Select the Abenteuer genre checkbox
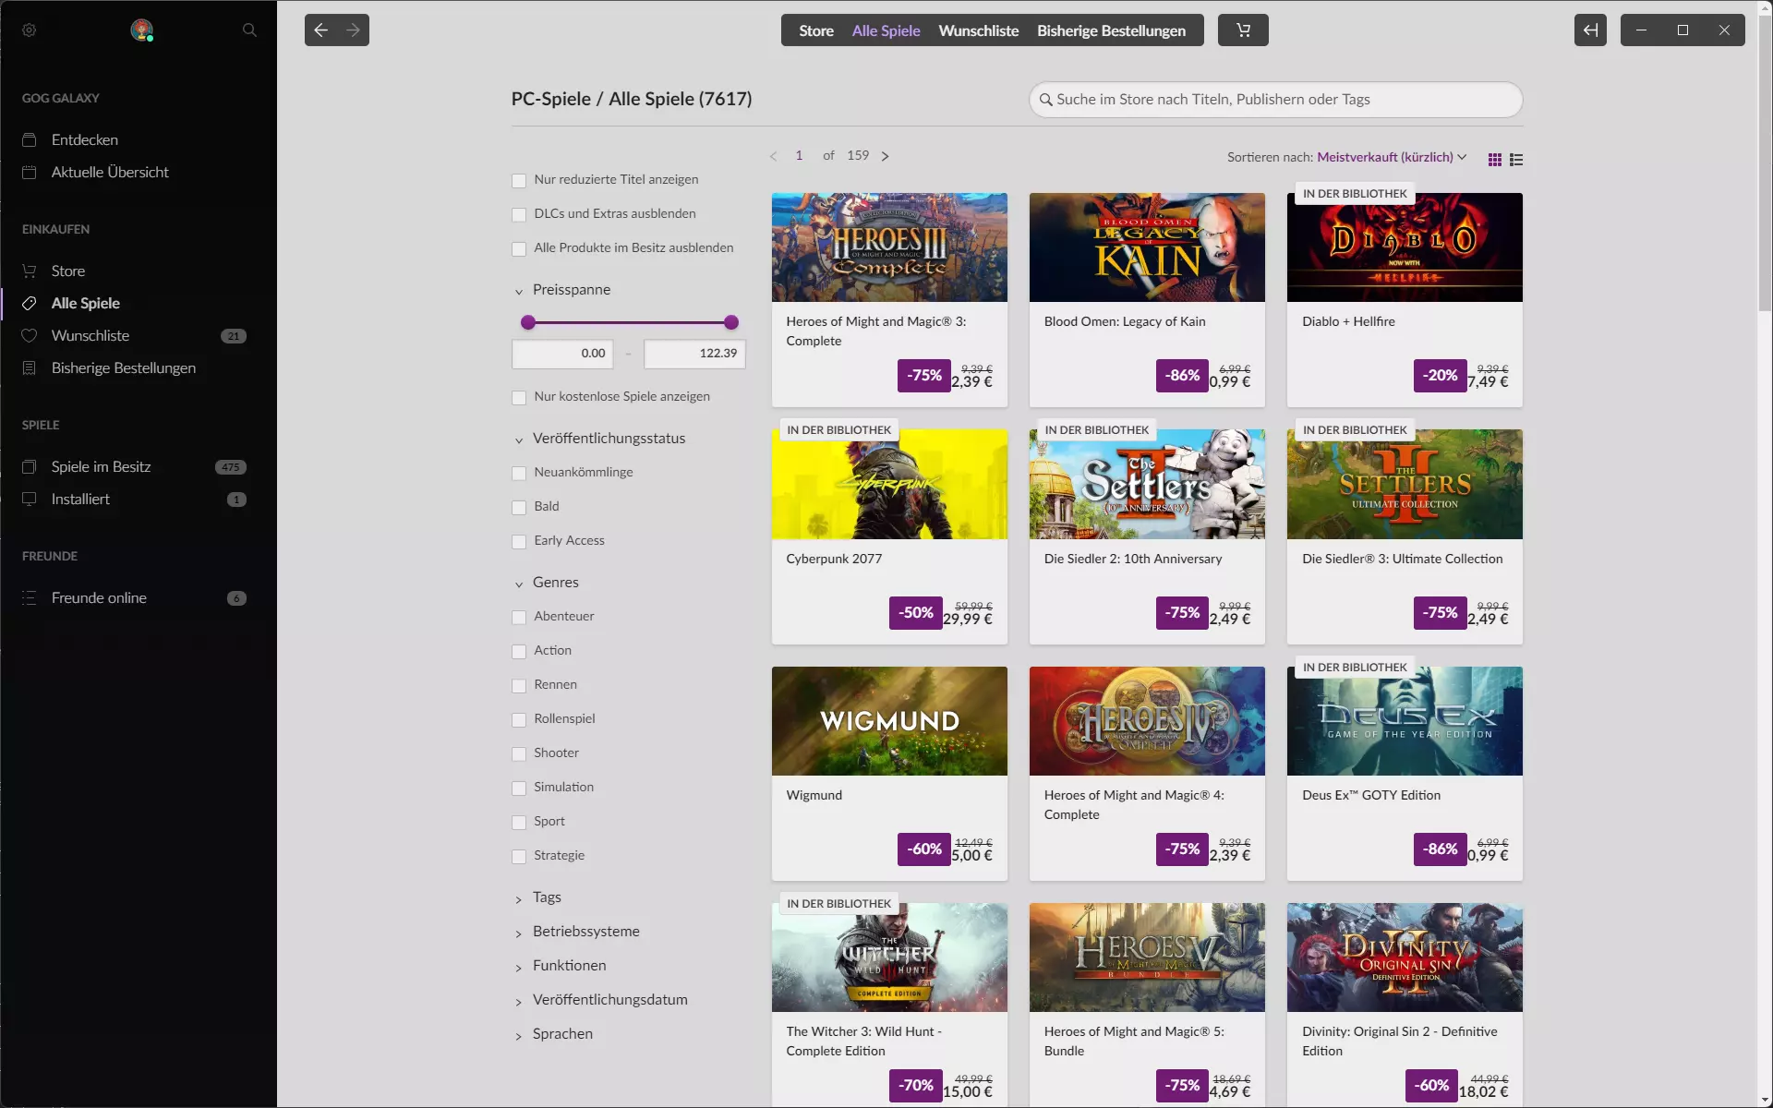This screenshot has width=1773, height=1108. point(519,618)
